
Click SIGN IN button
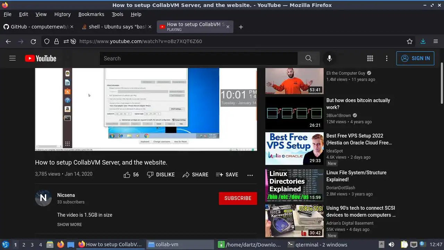[415, 58]
